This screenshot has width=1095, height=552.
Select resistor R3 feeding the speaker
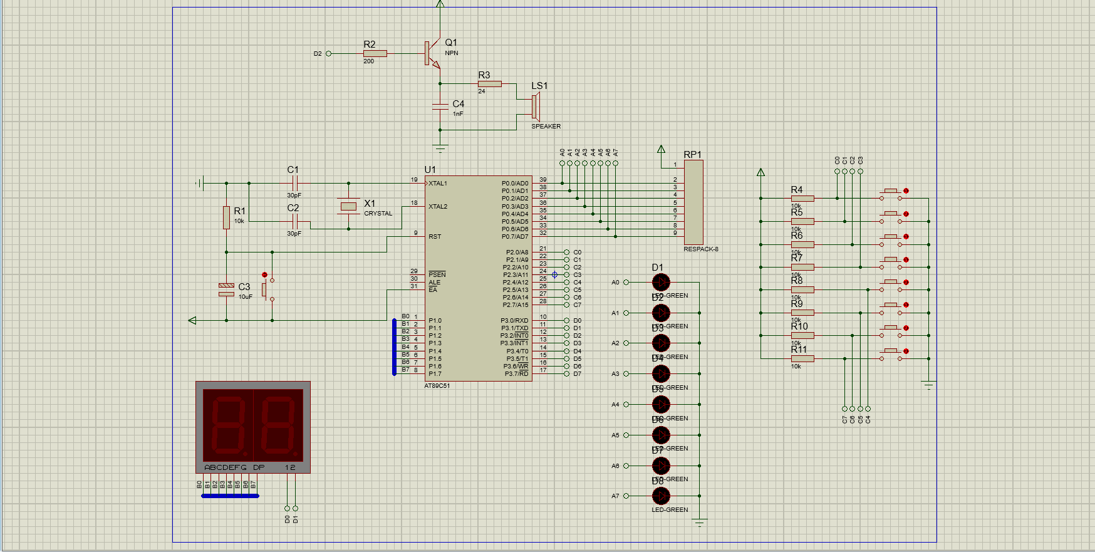(489, 84)
